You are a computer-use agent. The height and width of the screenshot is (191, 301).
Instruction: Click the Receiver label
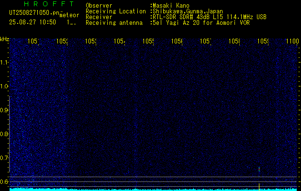(99, 17)
